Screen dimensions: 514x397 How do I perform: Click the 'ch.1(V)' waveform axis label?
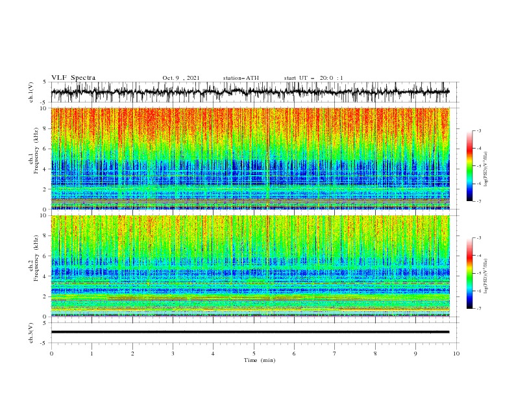[31, 92]
